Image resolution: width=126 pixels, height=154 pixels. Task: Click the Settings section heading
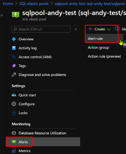coord(18,86)
